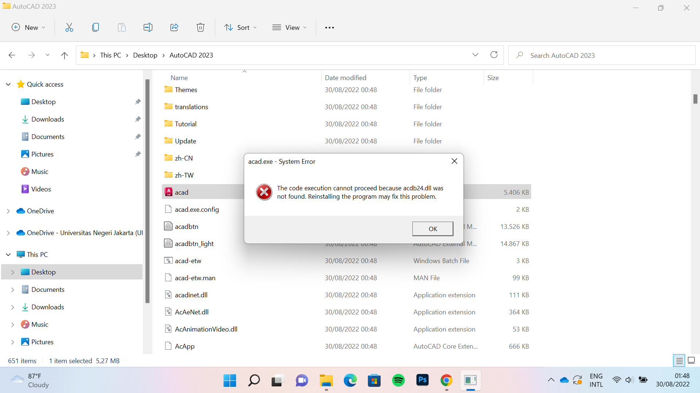Open the New item menu button
700x393 pixels.
28,27
